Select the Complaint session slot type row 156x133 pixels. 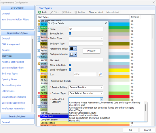tap(54, 119)
